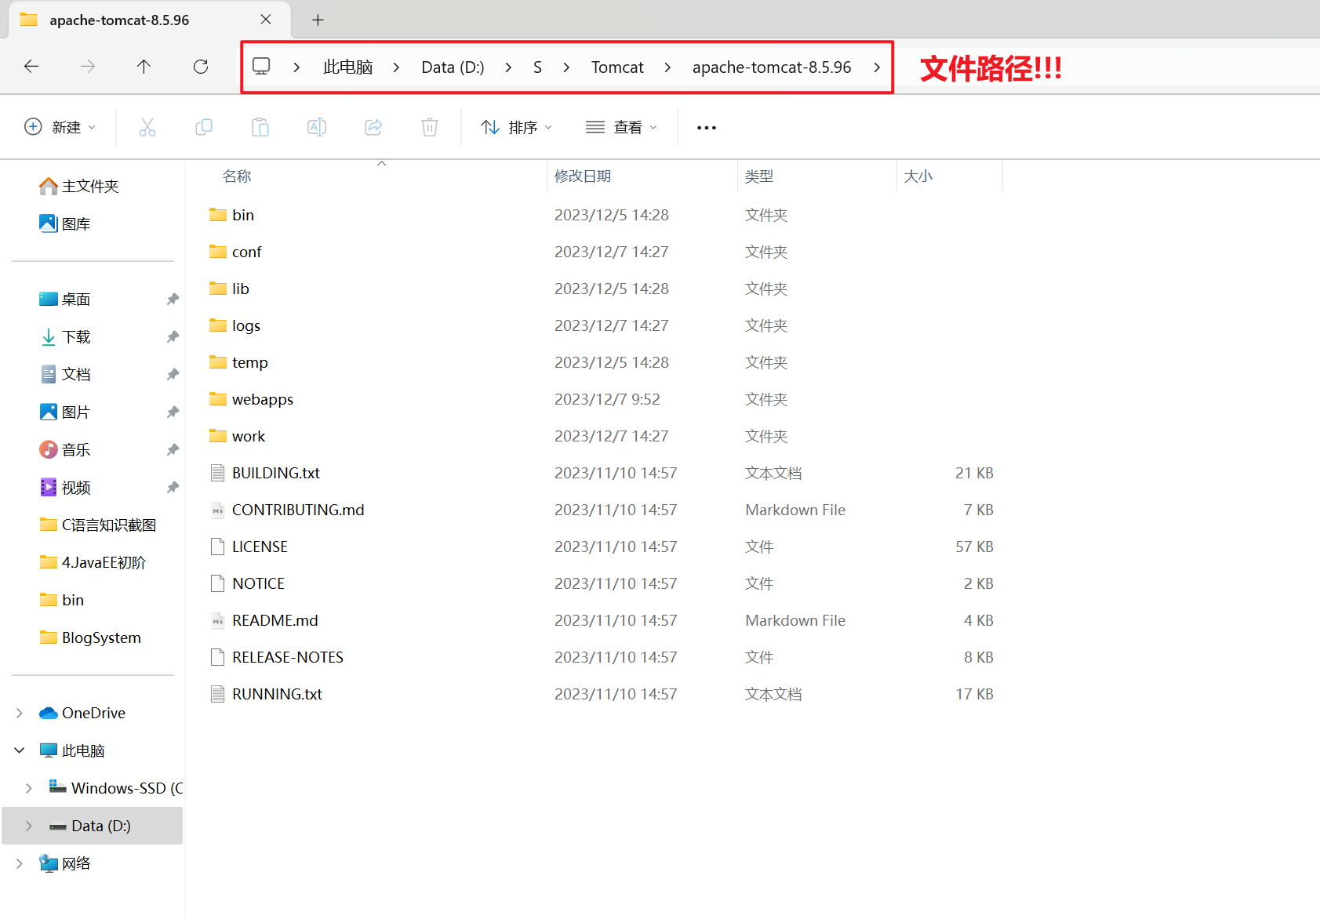
Task: Sort by the 大小 column header
Action: click(x=918, y=176)
